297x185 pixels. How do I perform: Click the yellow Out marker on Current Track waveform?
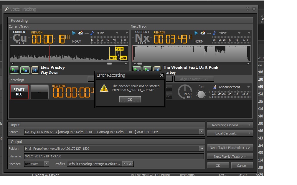123,58
